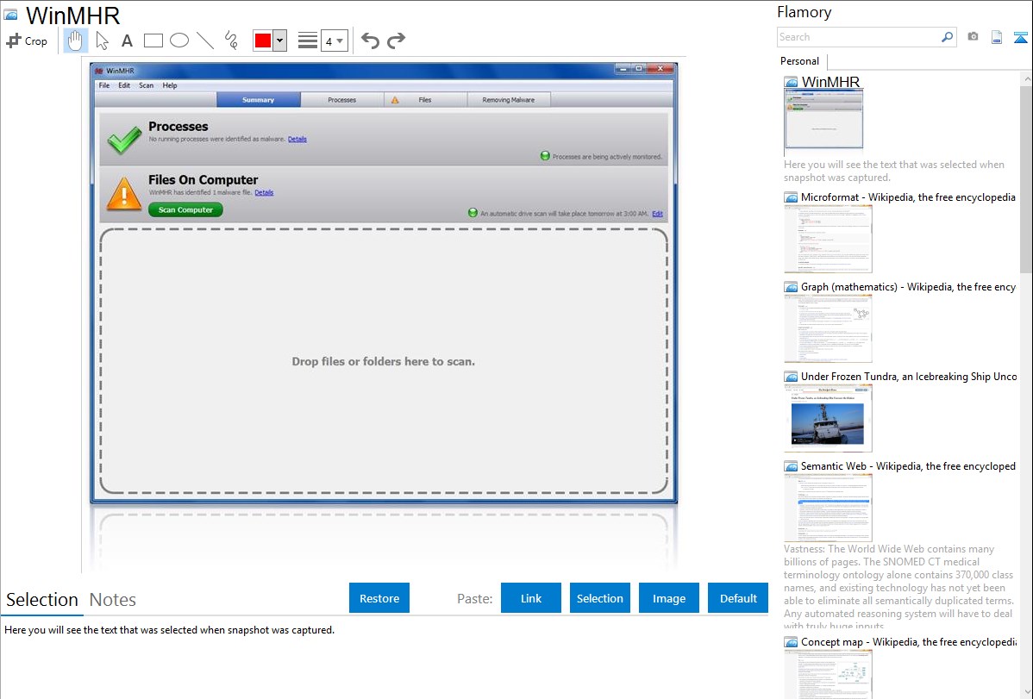Open the Personal tab
Image resolution: width=1033 pixels, height=699 pixels.
click(799, 61)
